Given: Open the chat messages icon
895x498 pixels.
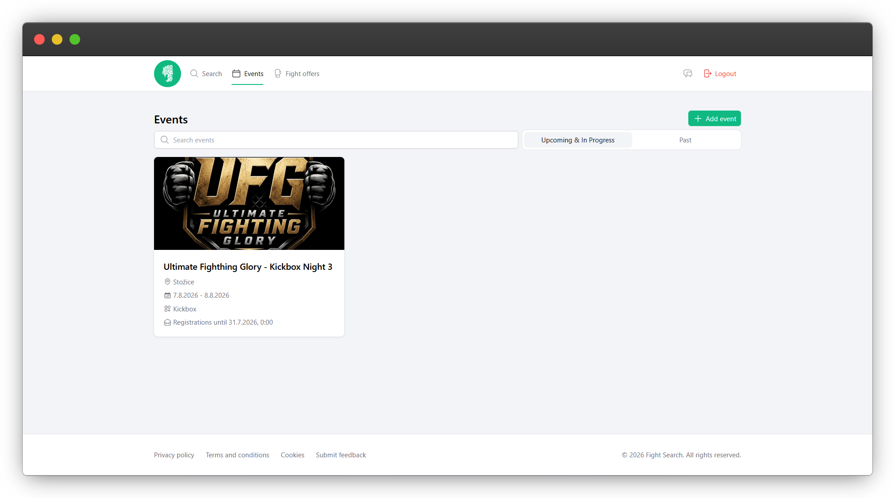Looking at the screenshot, I should [687, 73].
